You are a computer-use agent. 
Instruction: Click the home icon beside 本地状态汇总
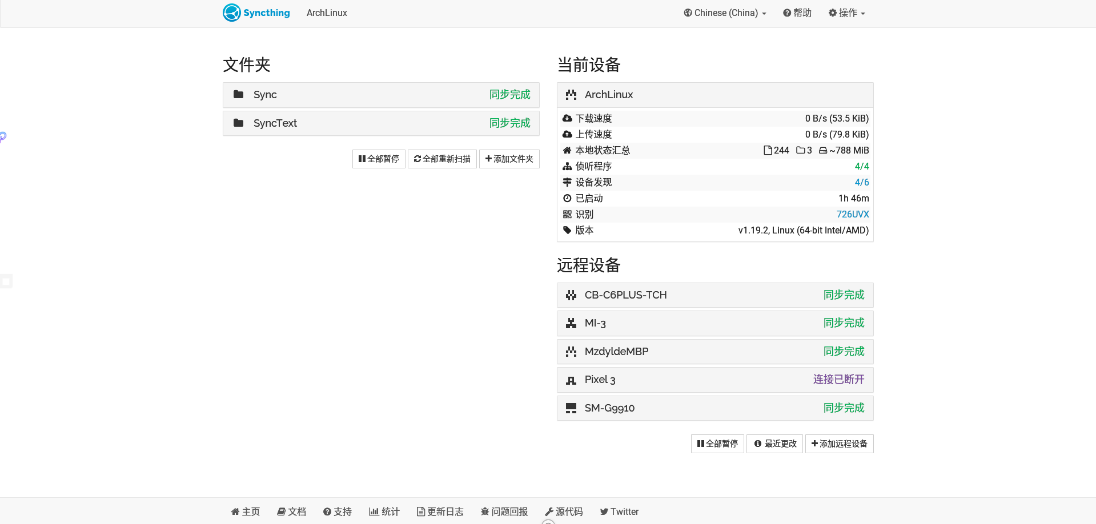click(567, 150)
